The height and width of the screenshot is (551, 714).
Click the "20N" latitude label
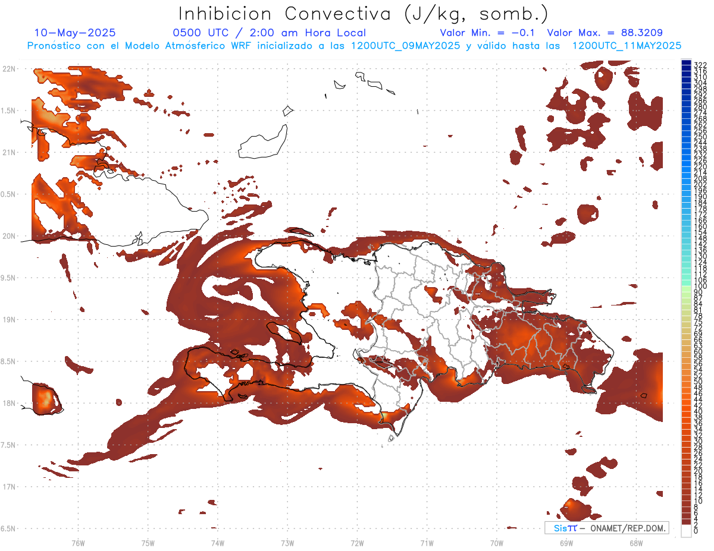coord(10,236)
